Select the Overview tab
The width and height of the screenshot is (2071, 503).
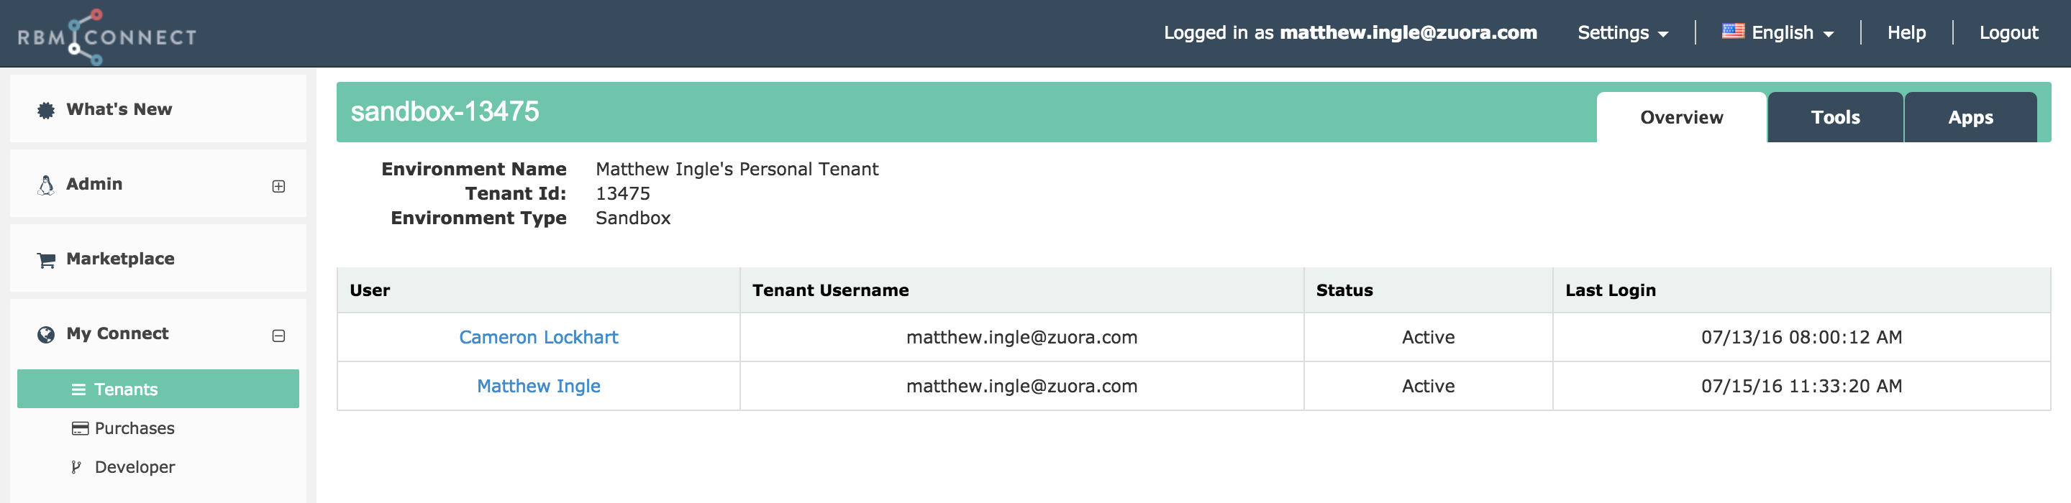coord(1681,117)
